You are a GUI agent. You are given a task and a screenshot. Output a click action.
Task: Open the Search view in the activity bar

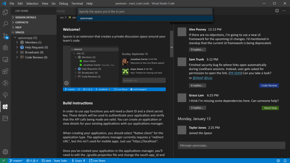point(5,24)
